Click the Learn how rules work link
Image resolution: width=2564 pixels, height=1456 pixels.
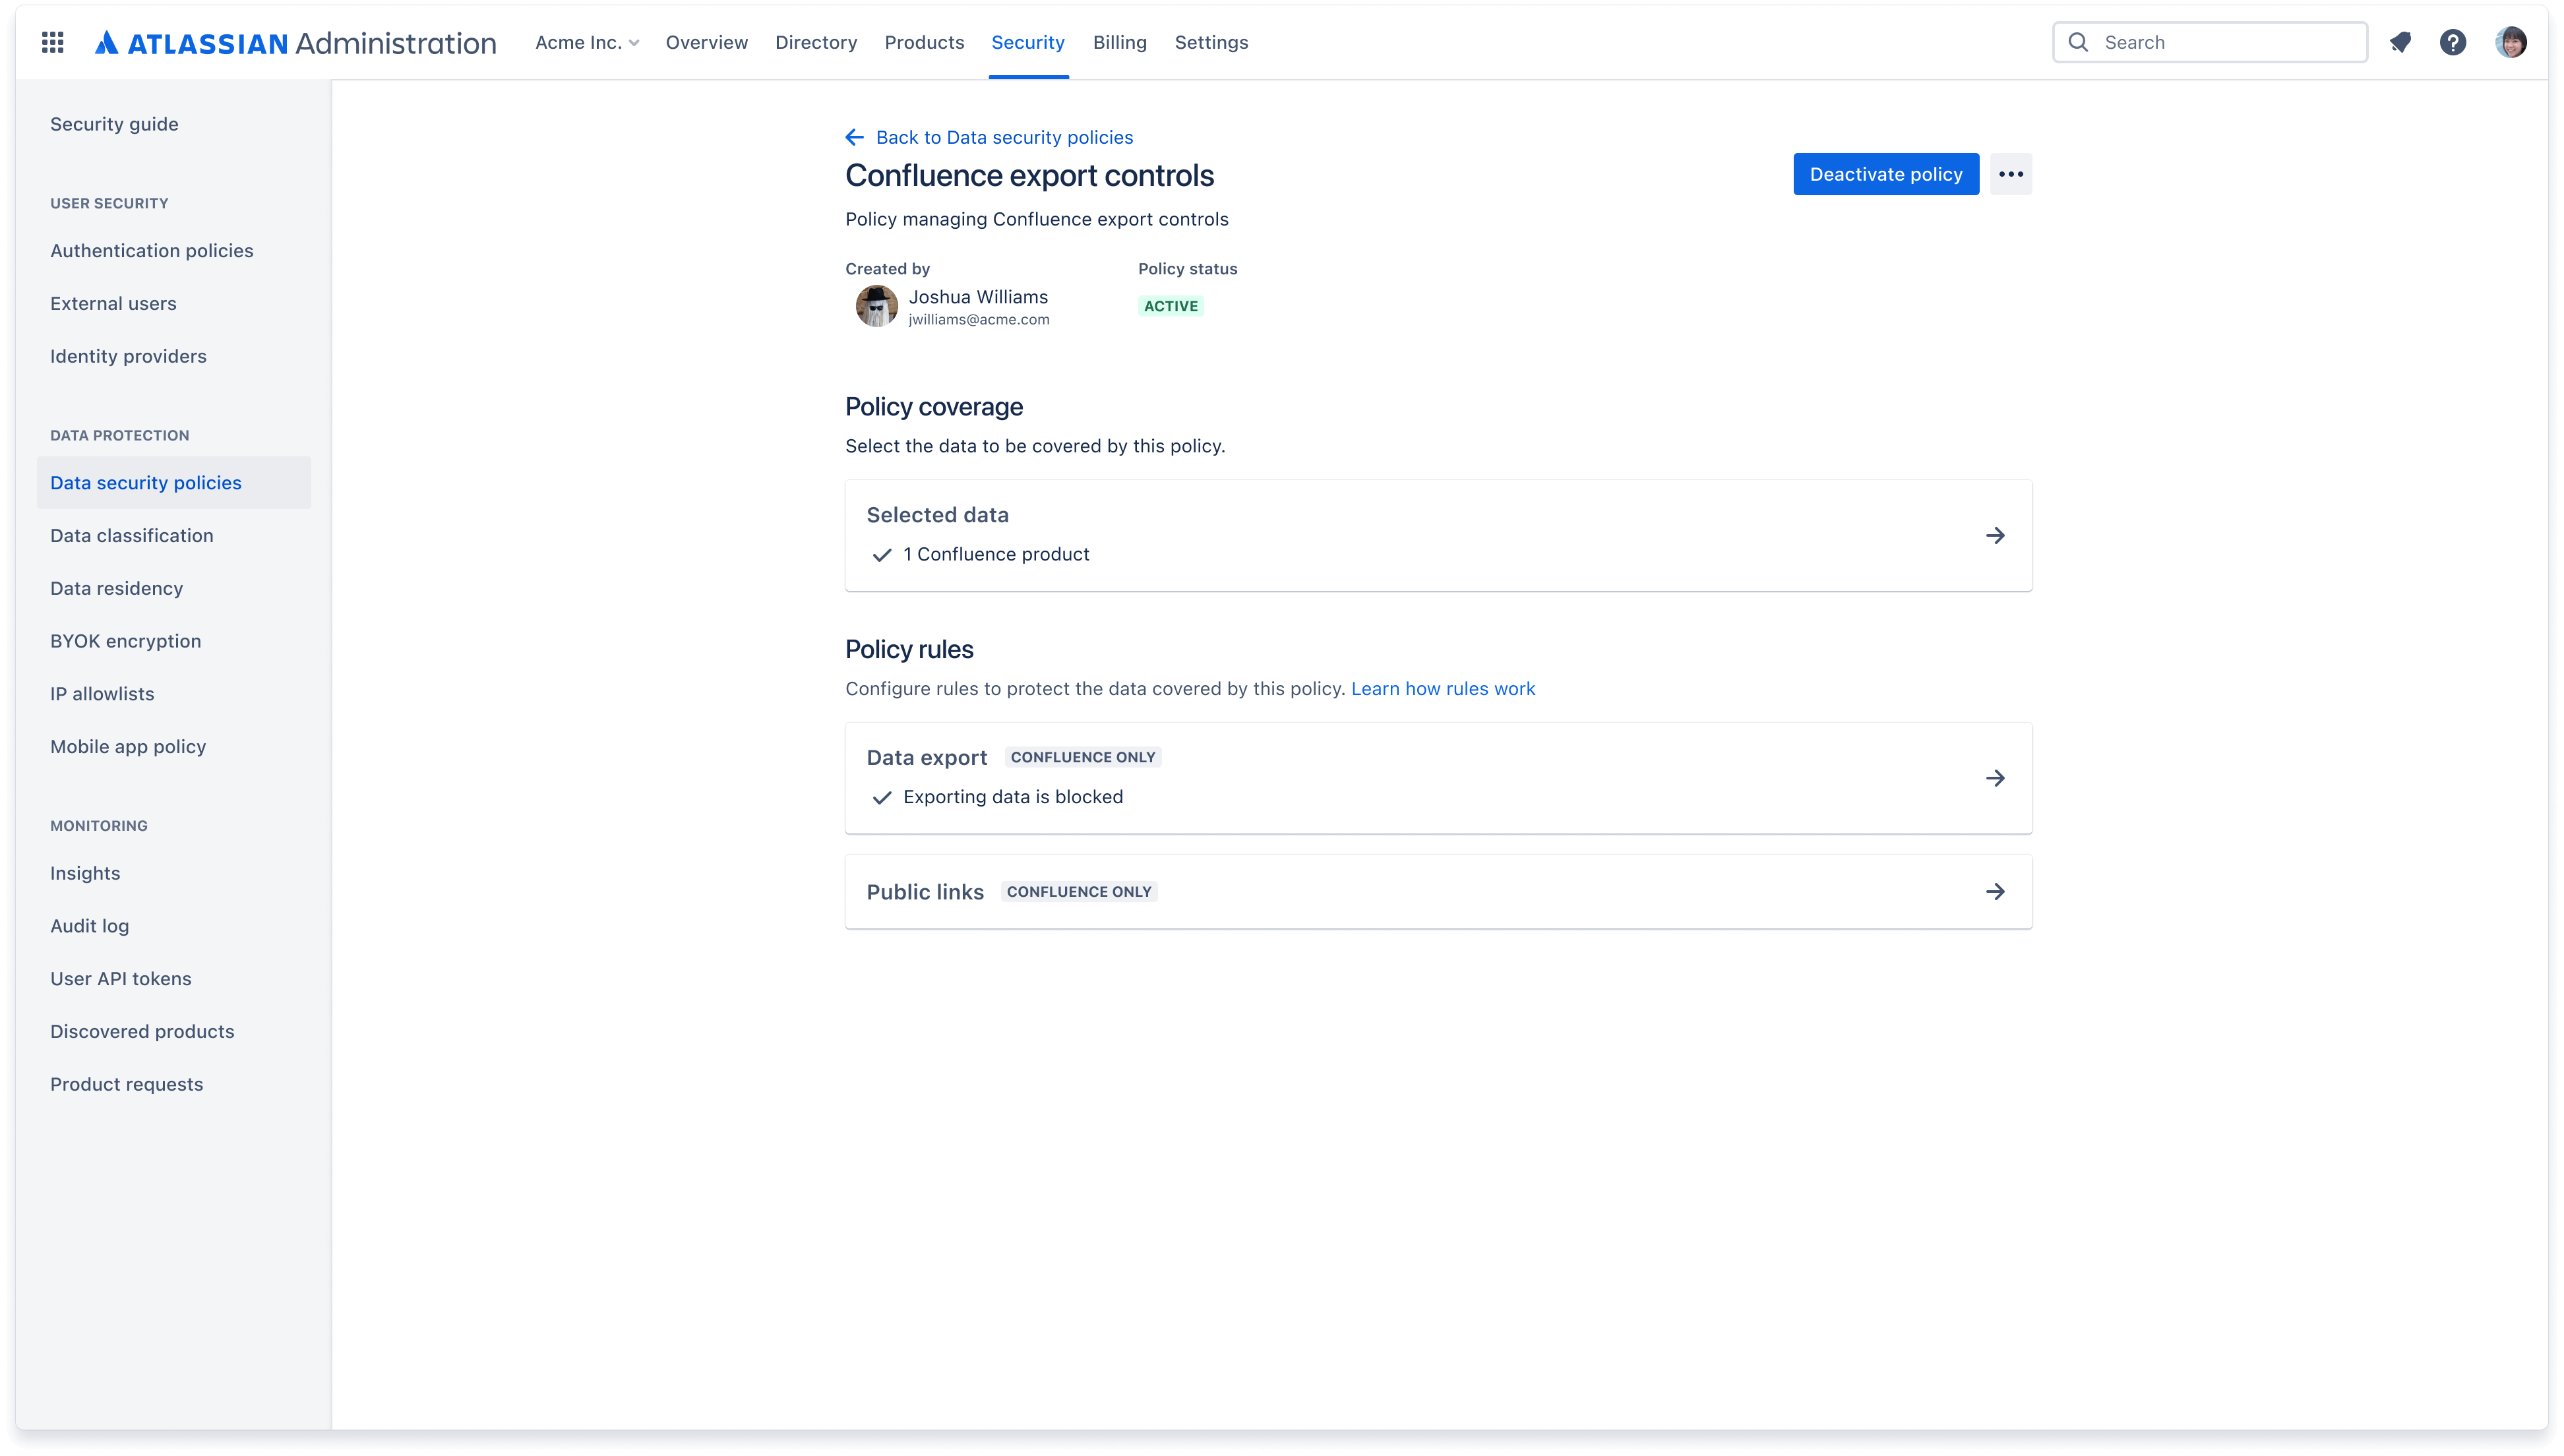1442,686
